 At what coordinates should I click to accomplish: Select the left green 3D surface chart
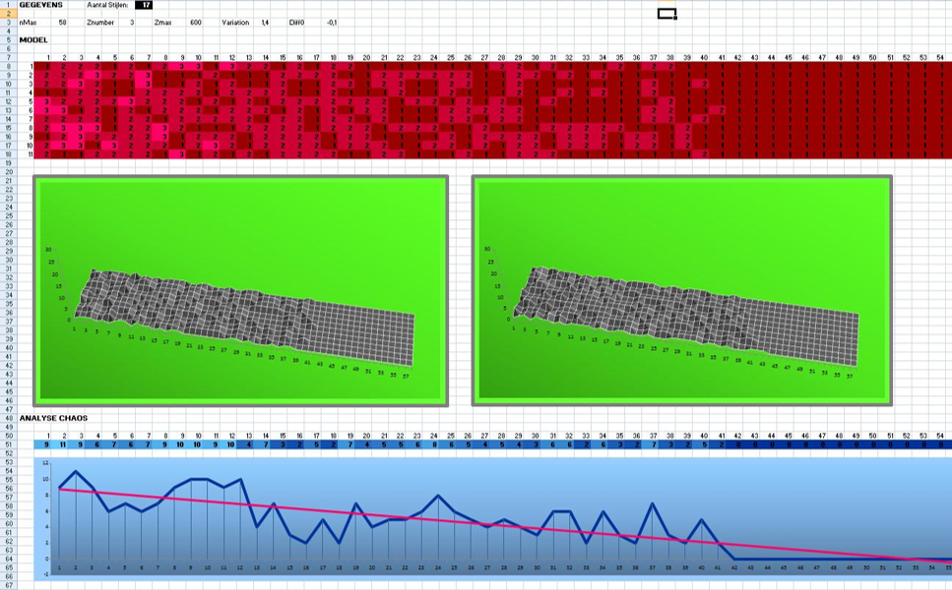click(x=240, y=291)
